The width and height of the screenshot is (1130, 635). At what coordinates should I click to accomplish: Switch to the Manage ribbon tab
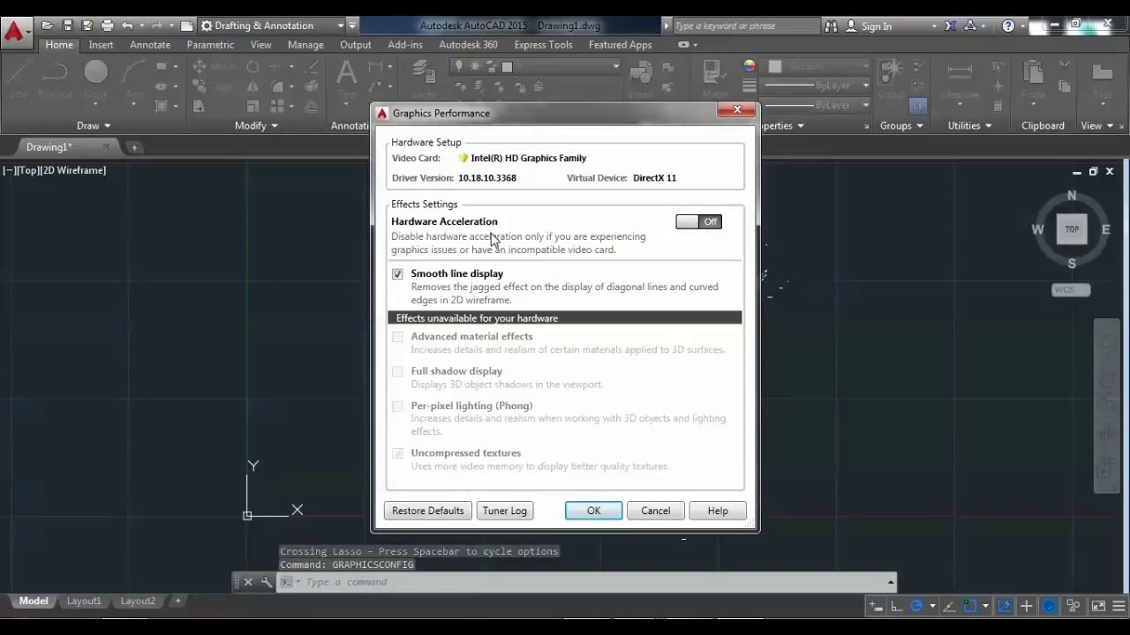coord(305,45)
